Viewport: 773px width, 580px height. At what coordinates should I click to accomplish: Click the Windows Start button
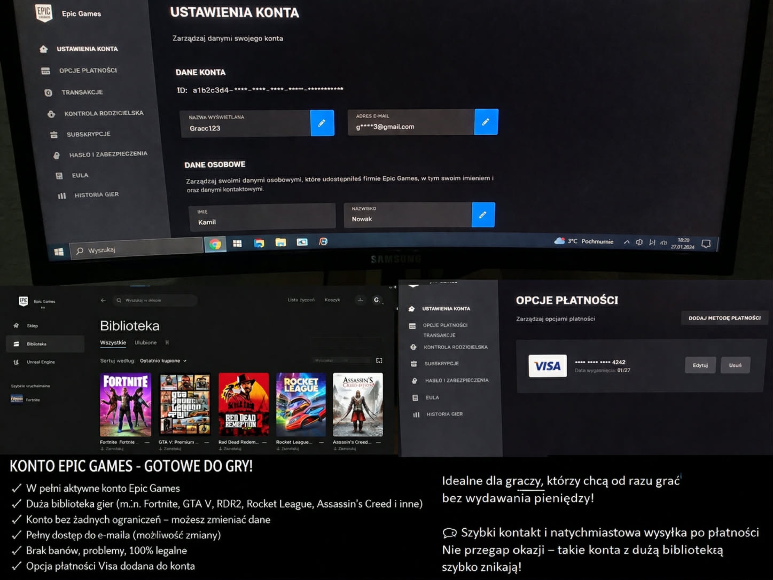(59, 252)
